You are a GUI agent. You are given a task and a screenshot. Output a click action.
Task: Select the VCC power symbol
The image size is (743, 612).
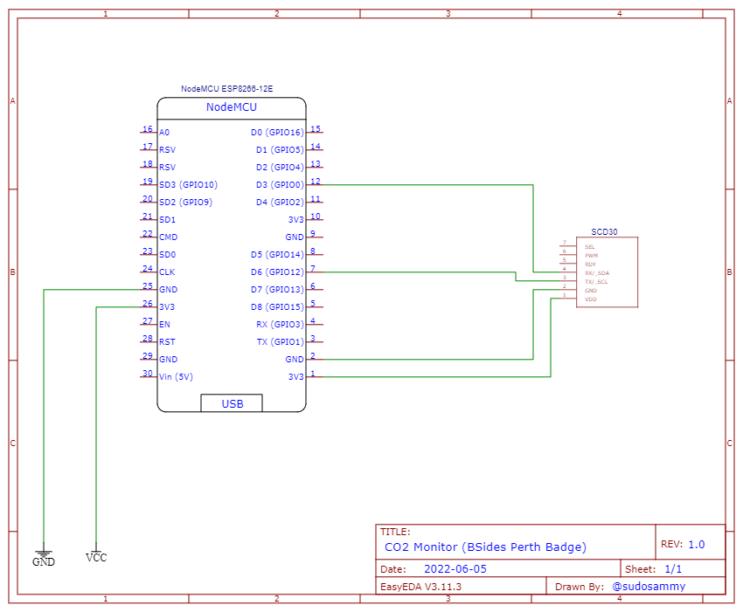coord(96,554)
